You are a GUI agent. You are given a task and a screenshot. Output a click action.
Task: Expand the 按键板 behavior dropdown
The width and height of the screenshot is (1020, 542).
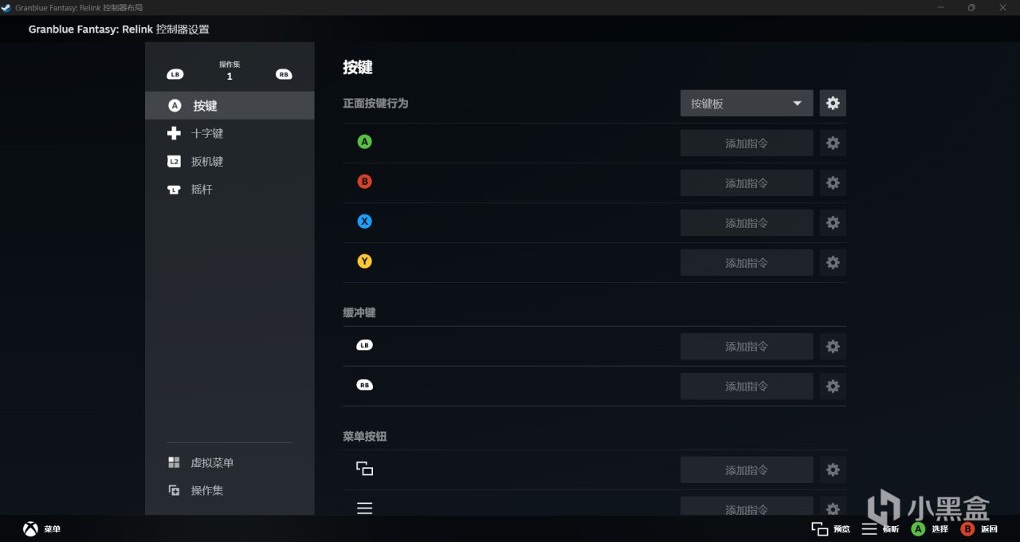[746, 104]
